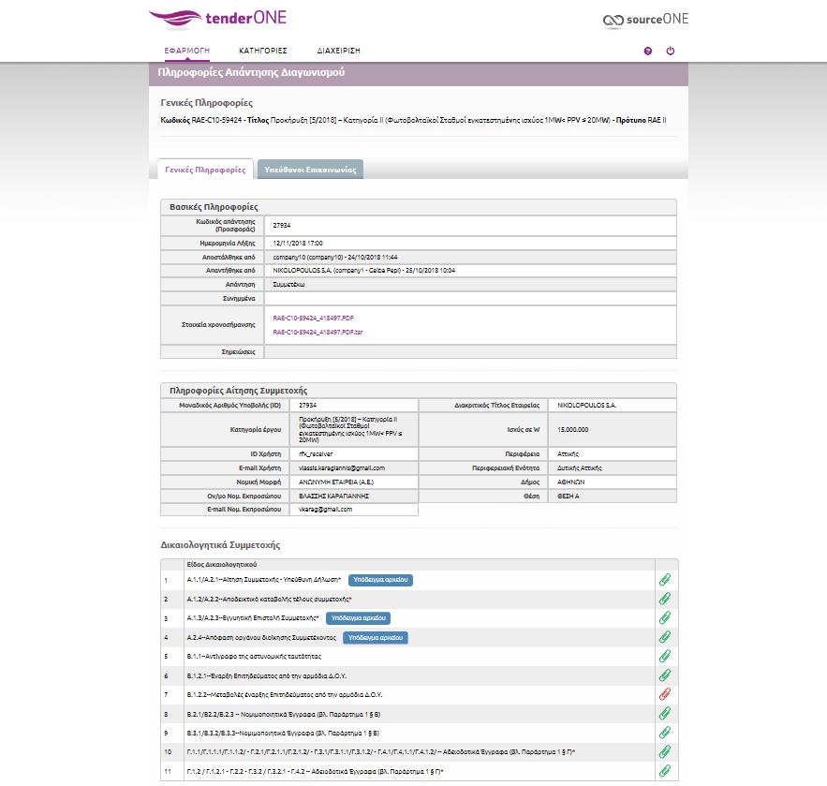Open attachment clip for row 6 Έναρξη Επιτηδεύματος
827x786 pixels.
coord(665,675)
